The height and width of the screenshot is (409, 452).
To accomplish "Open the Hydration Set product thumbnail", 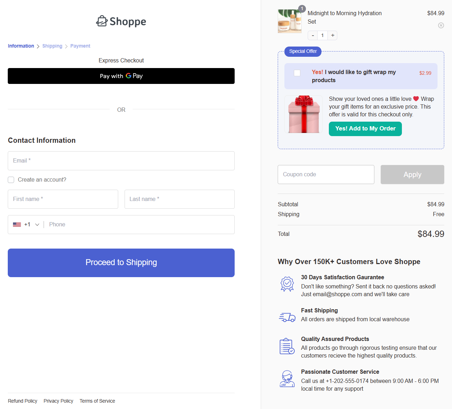I will click(x=290, y=21).
